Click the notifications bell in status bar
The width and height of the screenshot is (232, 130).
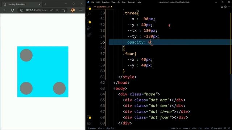229,129
